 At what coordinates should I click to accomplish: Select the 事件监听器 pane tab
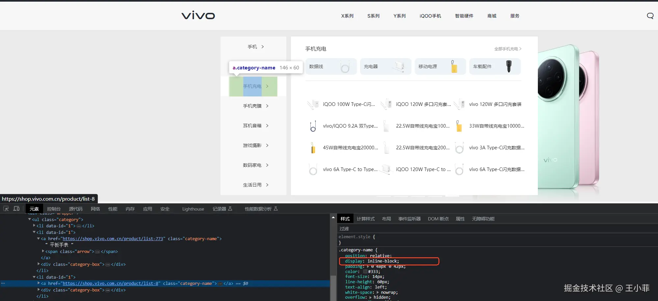[x=409, y=219]
